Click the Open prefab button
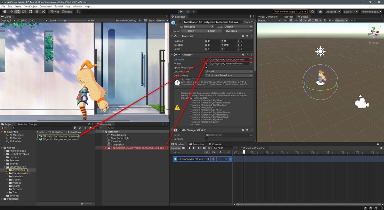The image size is (384, 210). click(191, 31)
